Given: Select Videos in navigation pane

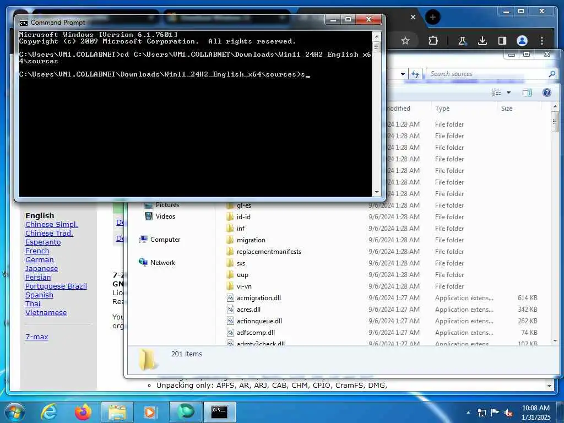Looking at the screenshot, I should click(x=160, y=216).
